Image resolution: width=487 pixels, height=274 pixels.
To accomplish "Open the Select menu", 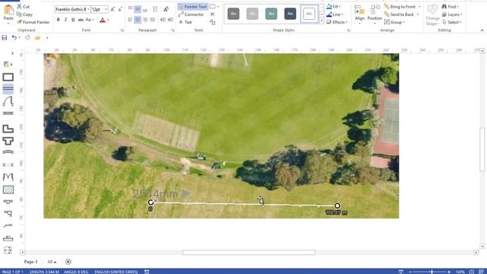I will point(452,22).
